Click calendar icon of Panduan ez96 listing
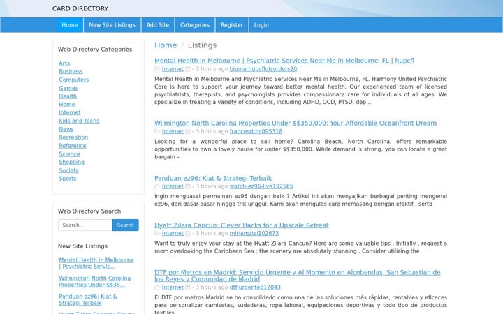This screenshot has height=314, width=503. pos(188,186)
